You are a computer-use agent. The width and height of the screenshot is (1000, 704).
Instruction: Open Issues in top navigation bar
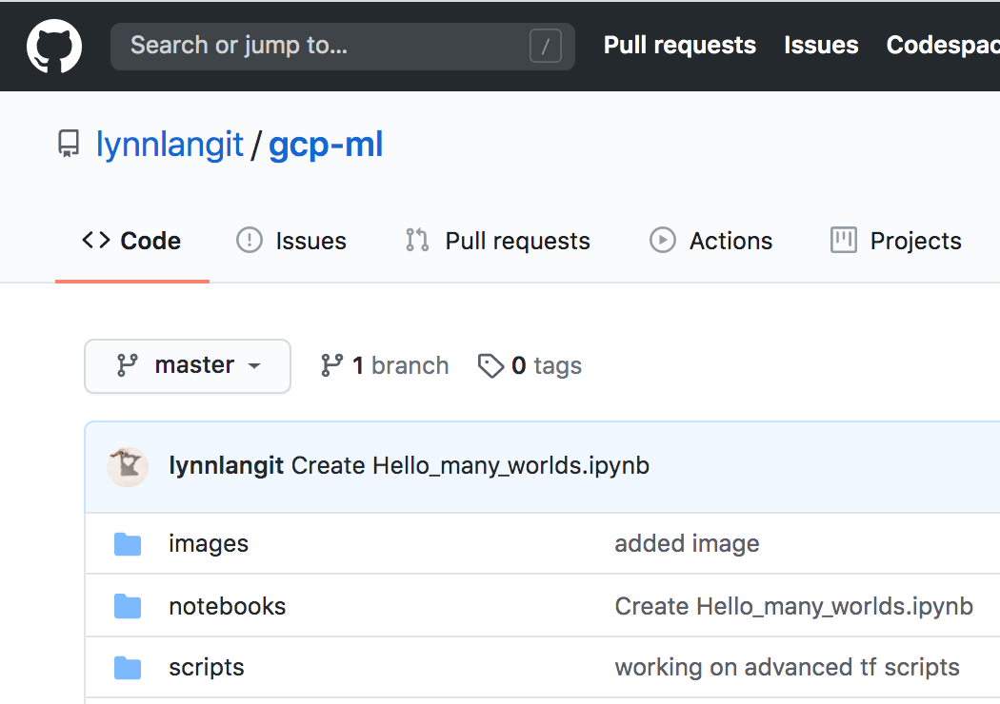tap(821, 46)
